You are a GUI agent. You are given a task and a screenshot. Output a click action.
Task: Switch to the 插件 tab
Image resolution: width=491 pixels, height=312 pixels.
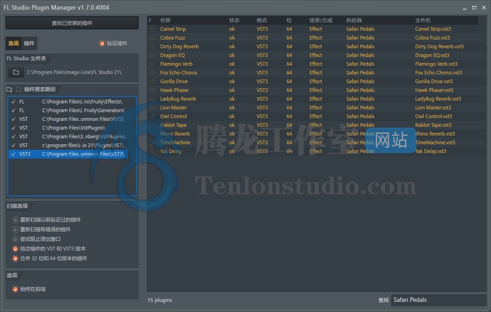click(29, 43)
